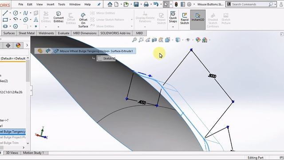284x160 pixels.
Task: Open the DimXpert Manager crosshair tab
Action: tap(8, 45)
